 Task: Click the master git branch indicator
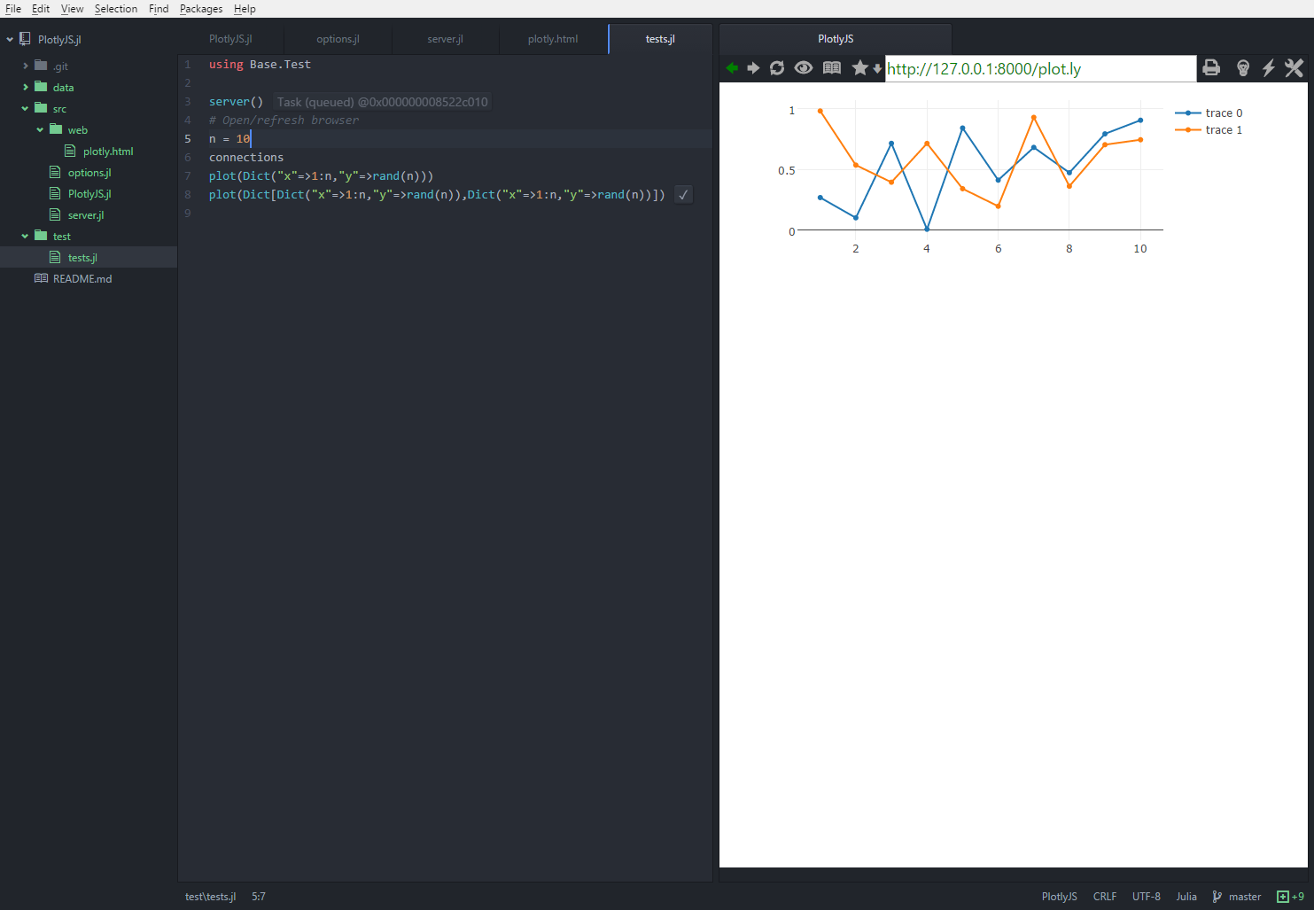tap(1237, 897)
